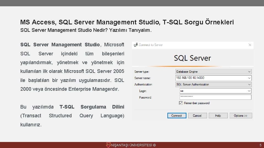The image size is (264, 148).
Task: Open the Server type dropdown
Action: (x=213, y=72)
